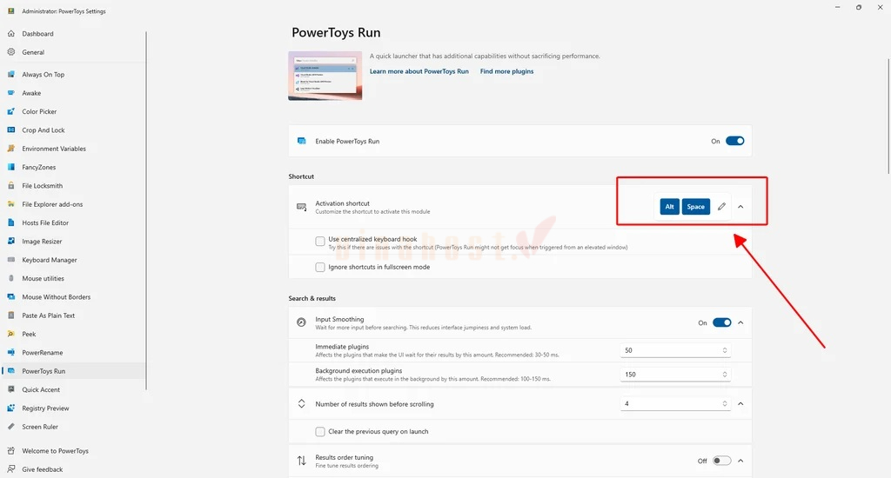Click the Peek module icon
Viewport: 891px width, 478px height.
point(10,335)
